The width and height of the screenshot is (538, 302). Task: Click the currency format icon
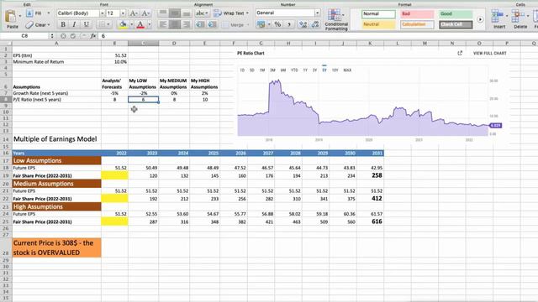tap(261, 24)
